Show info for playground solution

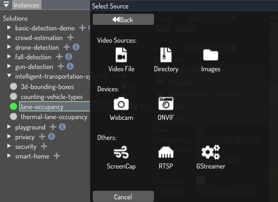[x=62, y=127]
